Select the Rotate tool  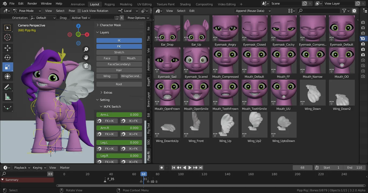[x=8, y=57]
